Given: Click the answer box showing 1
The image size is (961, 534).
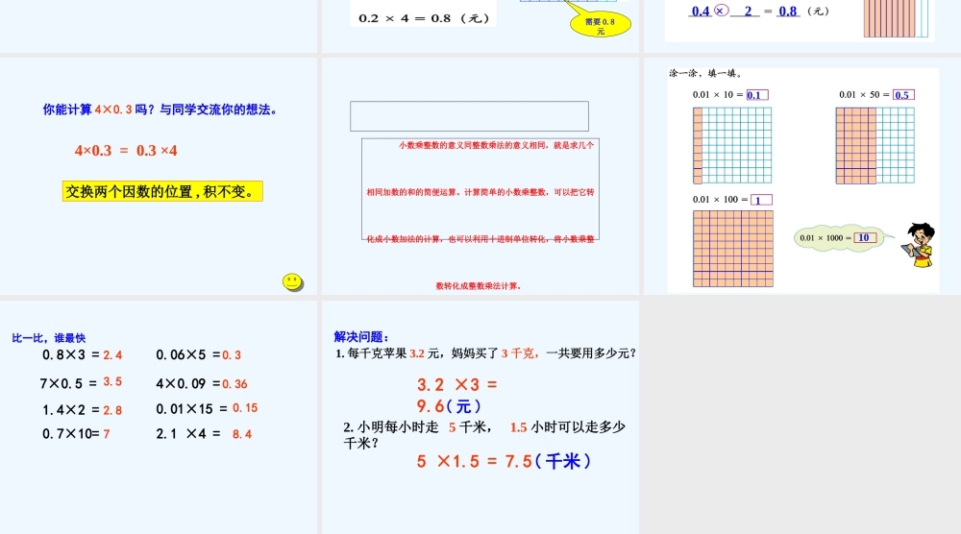Looking at the screenshot, I should (x=761, y=200).
